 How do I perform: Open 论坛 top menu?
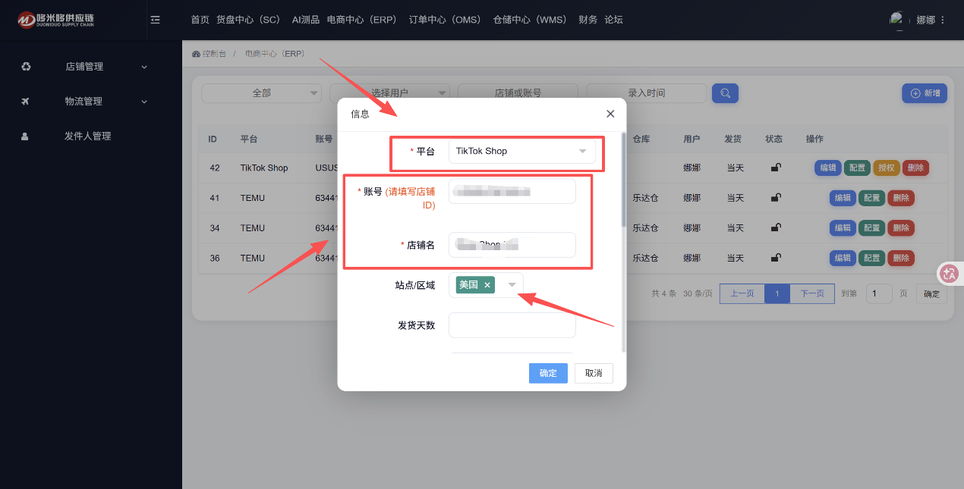613,20
